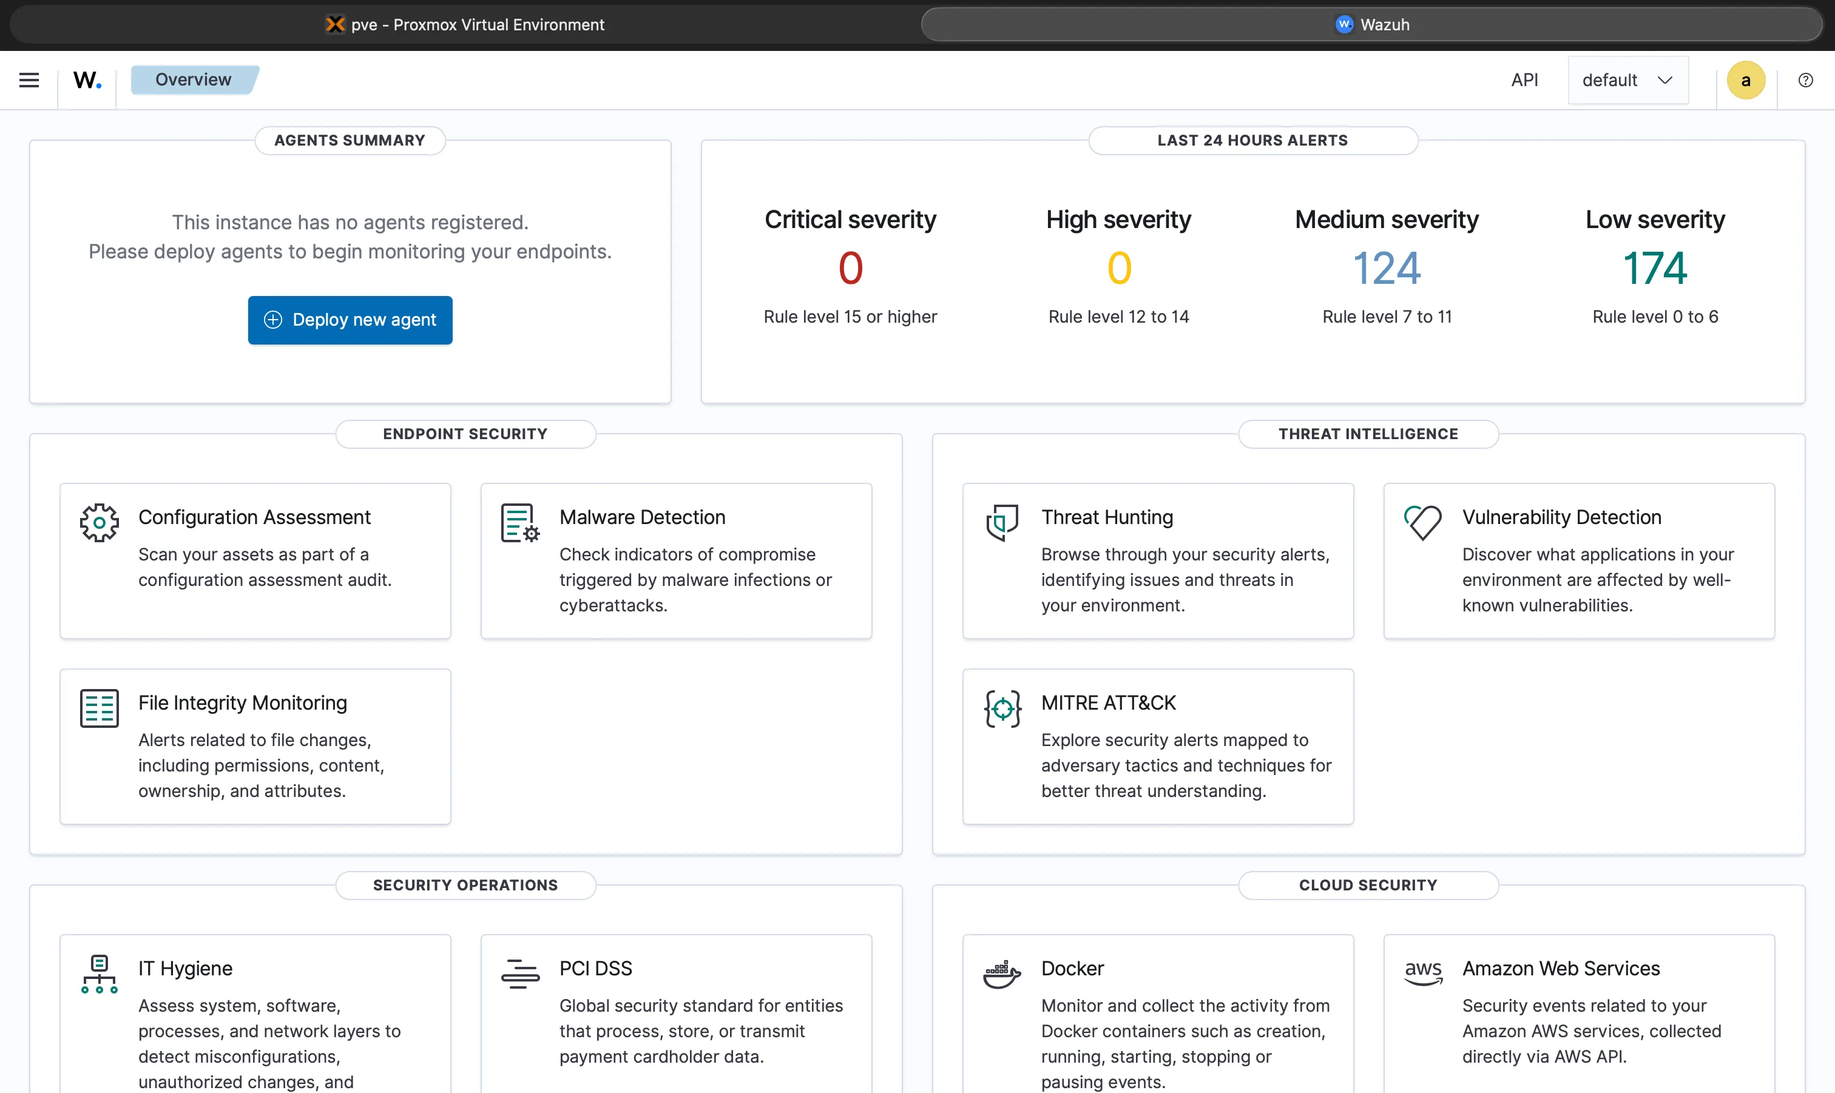
Task: Open IT Hygiene module title
Action: [x=185, y=969]
